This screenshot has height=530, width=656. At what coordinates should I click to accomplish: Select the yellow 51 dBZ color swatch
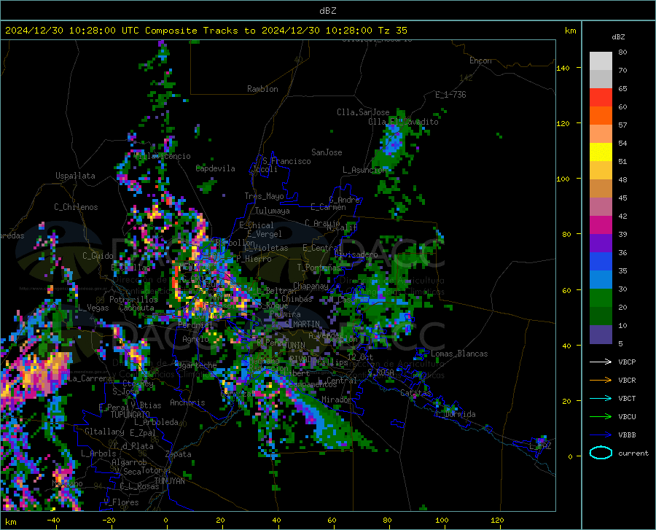tap(601, 152)
